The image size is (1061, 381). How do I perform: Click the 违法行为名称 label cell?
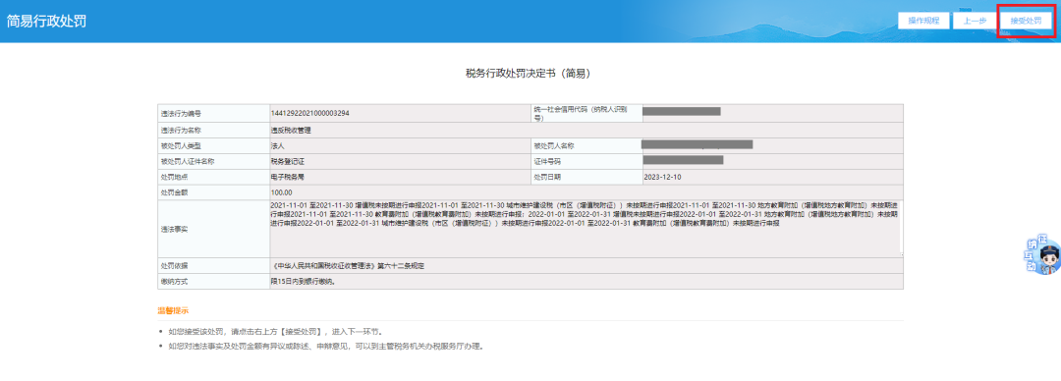click(213, 130)
